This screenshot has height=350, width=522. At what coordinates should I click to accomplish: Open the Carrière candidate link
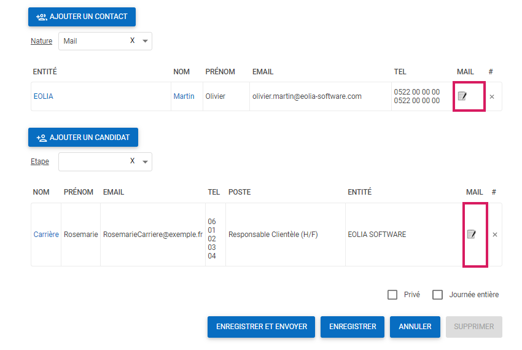(46, 235)
